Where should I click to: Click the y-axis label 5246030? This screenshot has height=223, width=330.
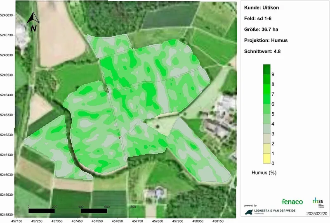pos(6,175)
